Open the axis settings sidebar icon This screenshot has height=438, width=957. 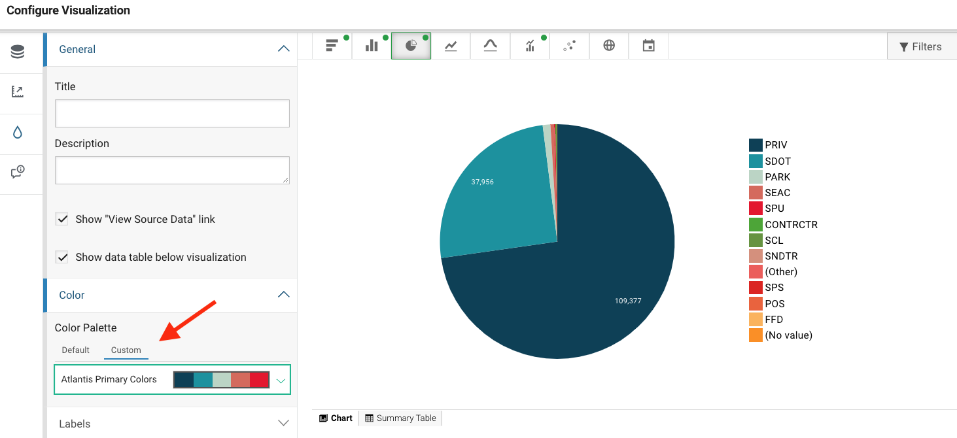point(18,92)
